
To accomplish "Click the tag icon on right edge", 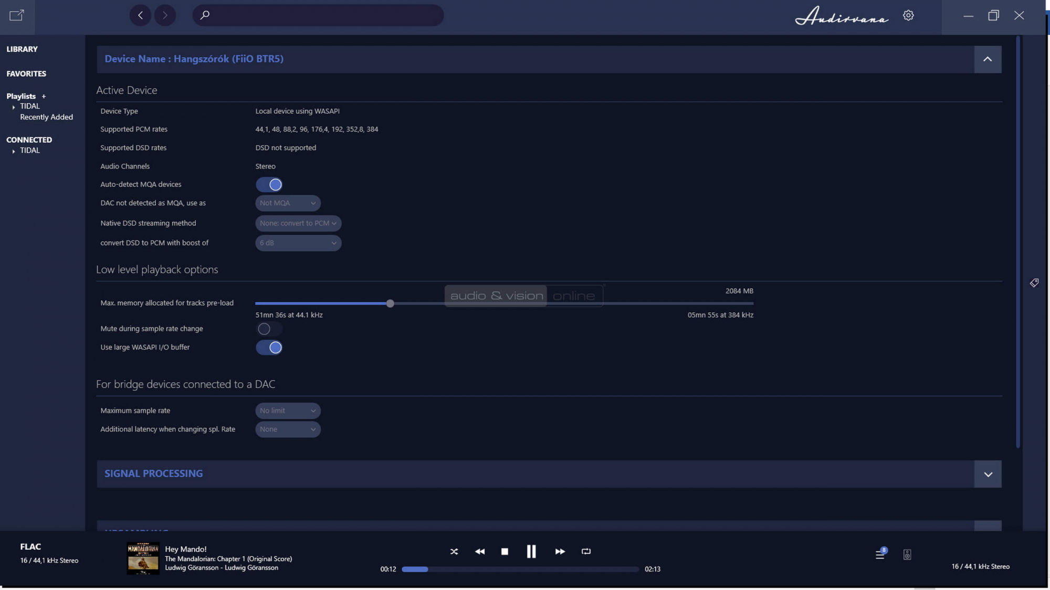I will tap(1034, 283).
